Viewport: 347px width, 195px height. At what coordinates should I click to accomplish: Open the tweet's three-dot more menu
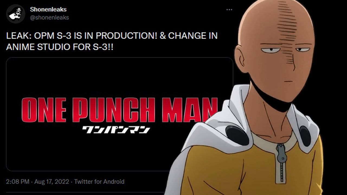(229, 10)
